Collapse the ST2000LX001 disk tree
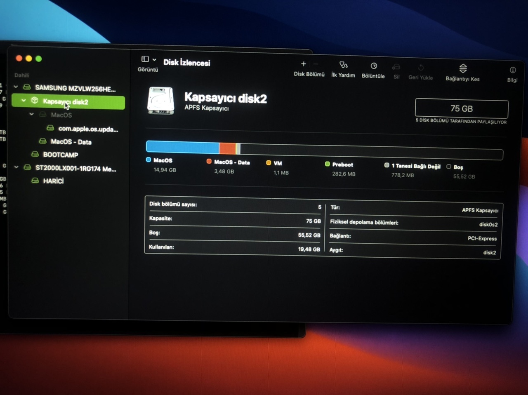The height and width of the screenshot is (395, 528). (16, 167)
